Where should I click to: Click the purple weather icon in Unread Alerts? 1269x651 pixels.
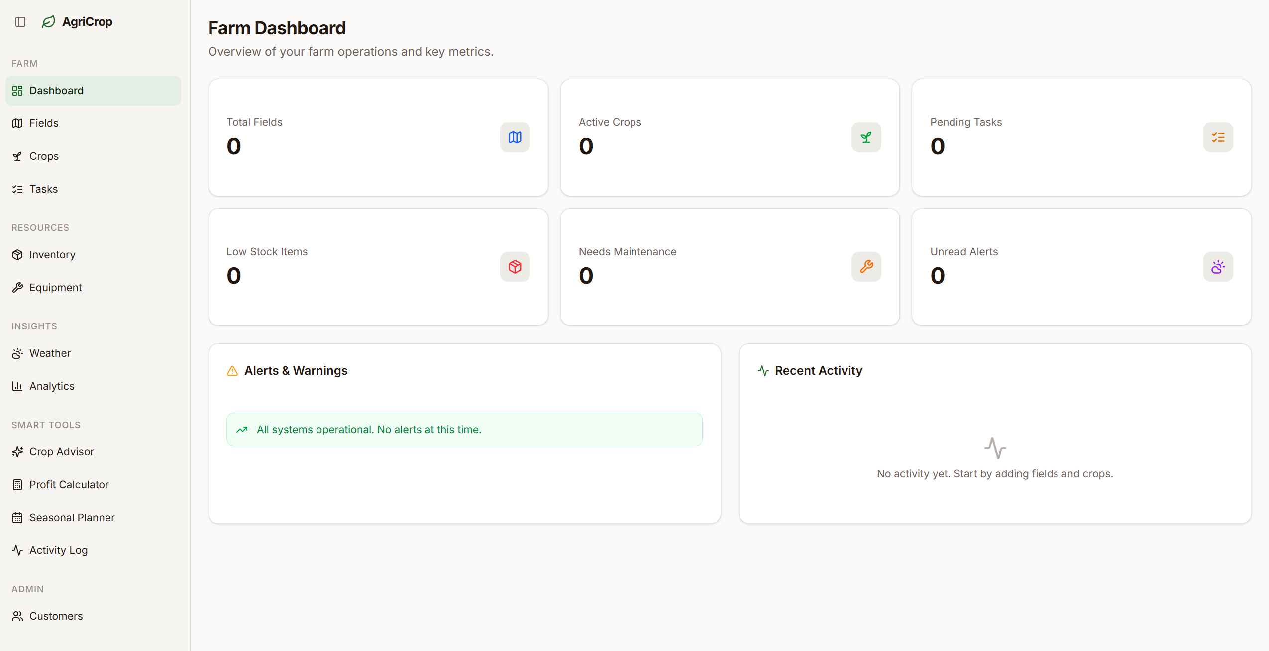pyautogui.click(x=1218, y=267)
